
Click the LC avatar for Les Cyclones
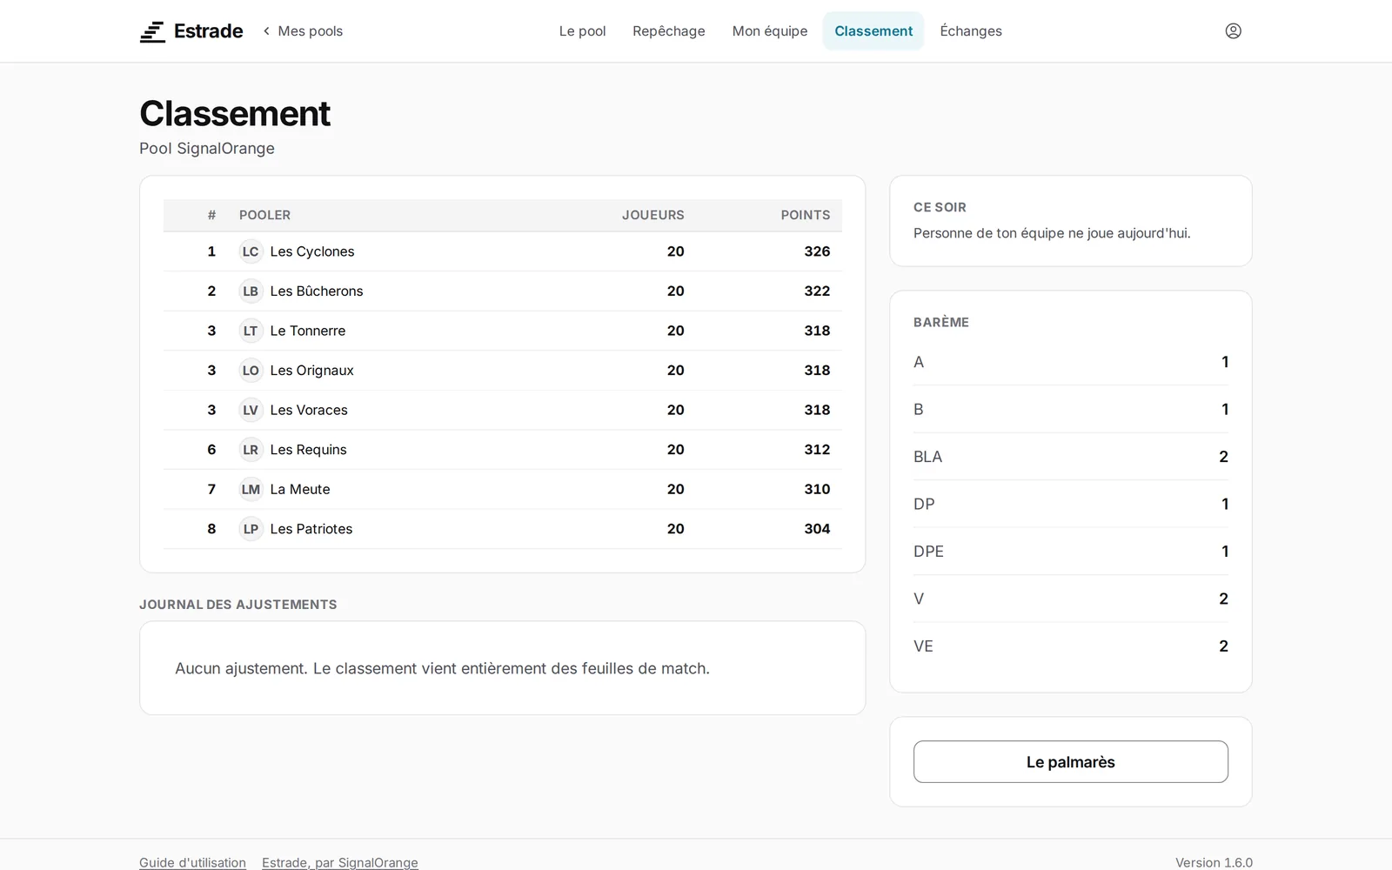coord(251,251)
